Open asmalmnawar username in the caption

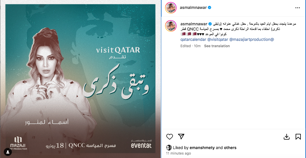pyautogui.click(x=194, y=24)
